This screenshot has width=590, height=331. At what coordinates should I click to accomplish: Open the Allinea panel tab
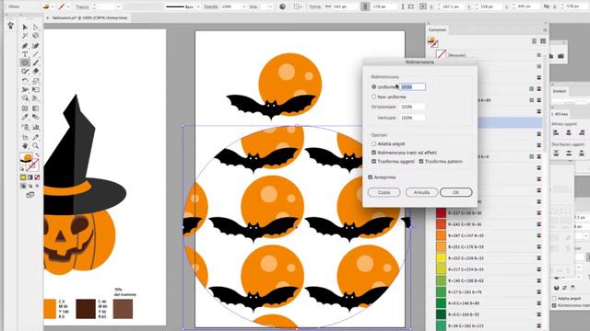(561, 114)
